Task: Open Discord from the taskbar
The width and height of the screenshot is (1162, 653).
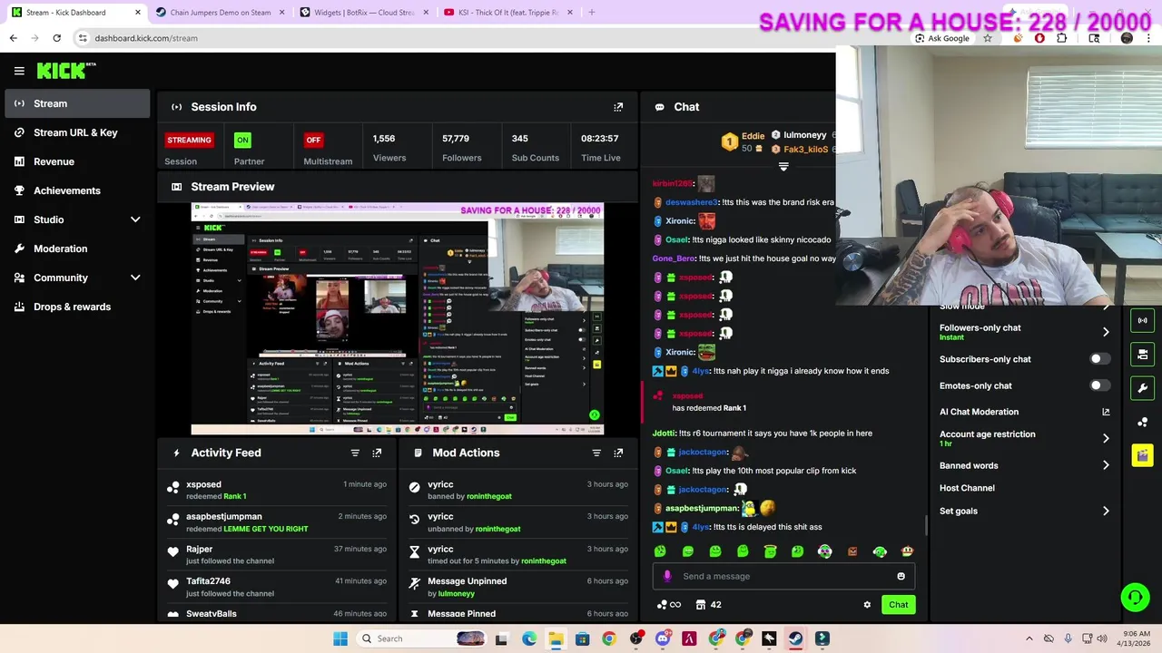Action: 663,638
